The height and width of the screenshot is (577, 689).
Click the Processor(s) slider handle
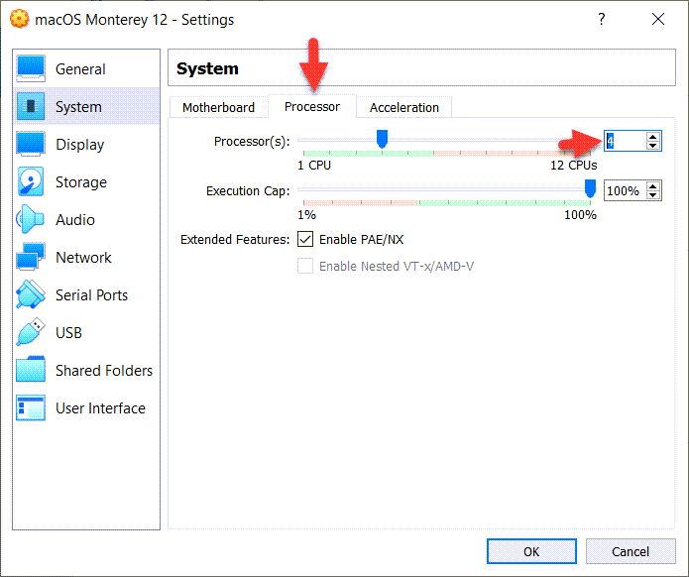(382, 140)
